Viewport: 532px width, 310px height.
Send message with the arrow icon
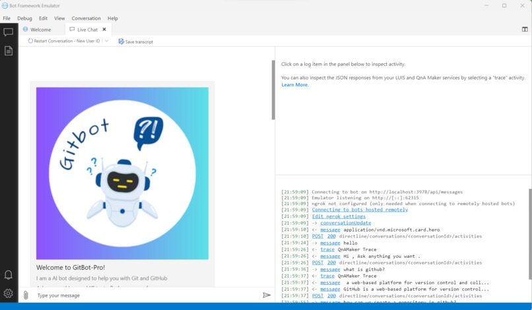point(267,295)
